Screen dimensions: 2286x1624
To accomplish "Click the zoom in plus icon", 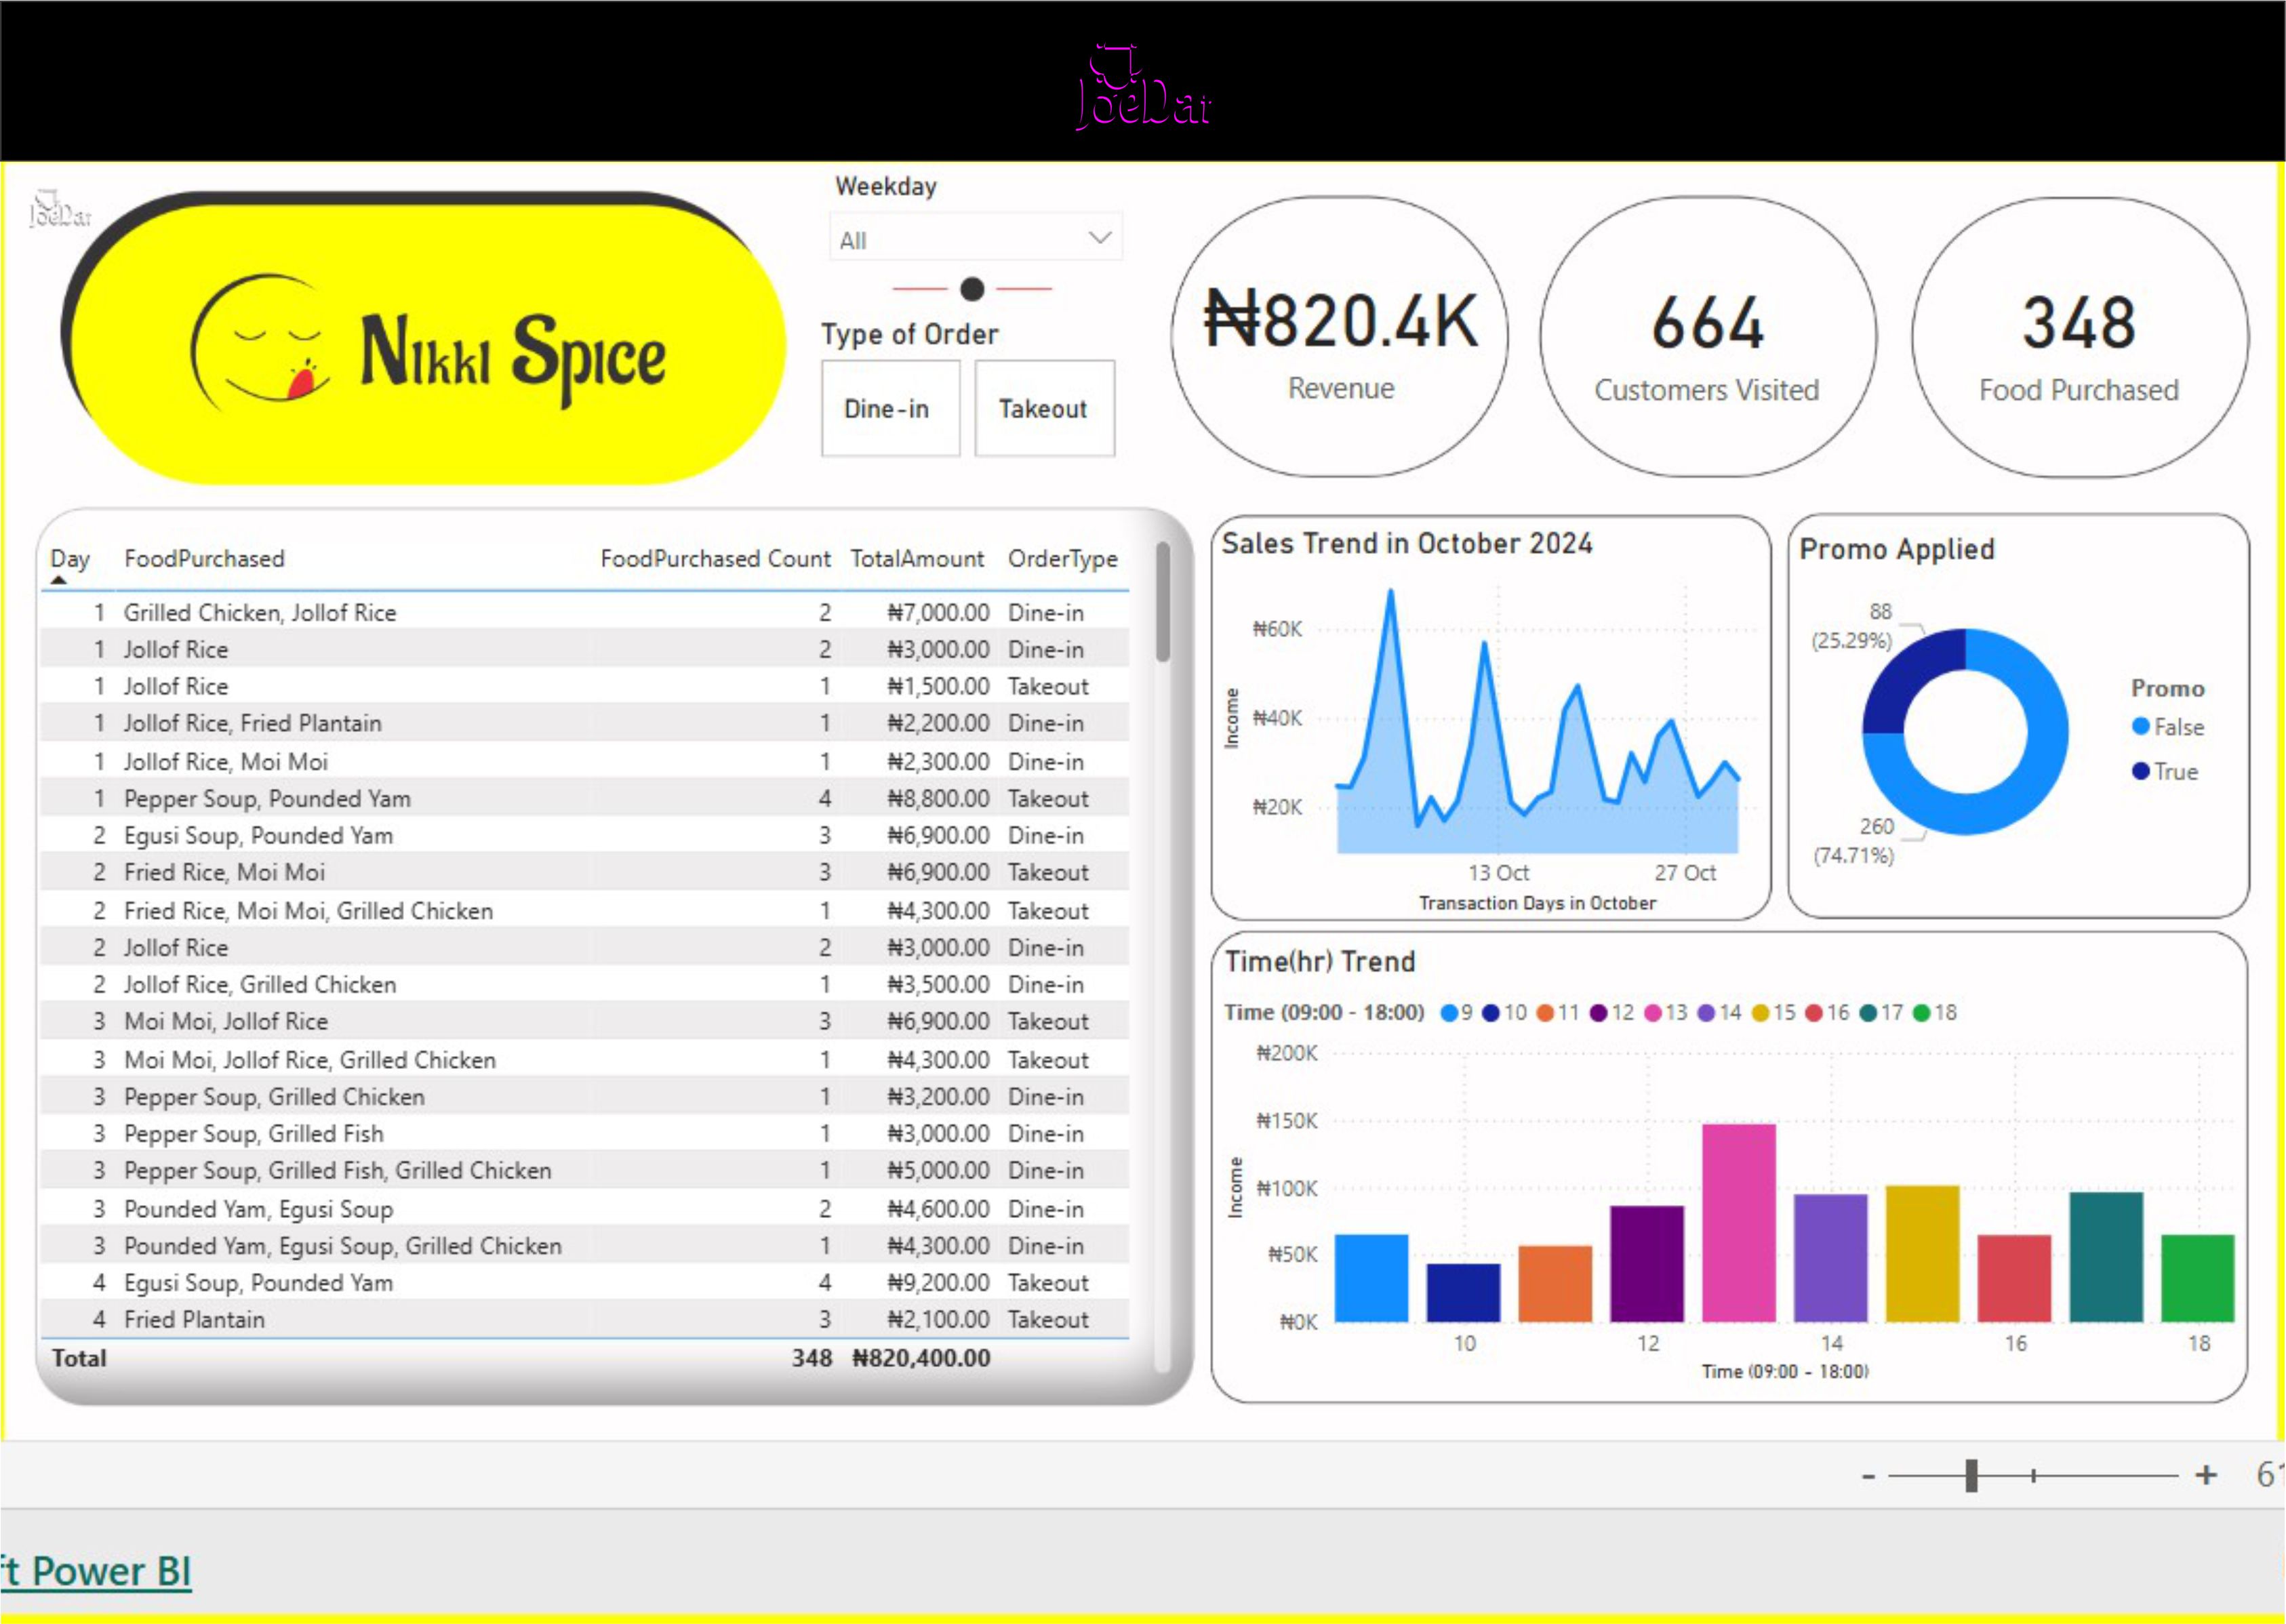I will pyautogui.click(x=2205, y=1475).
